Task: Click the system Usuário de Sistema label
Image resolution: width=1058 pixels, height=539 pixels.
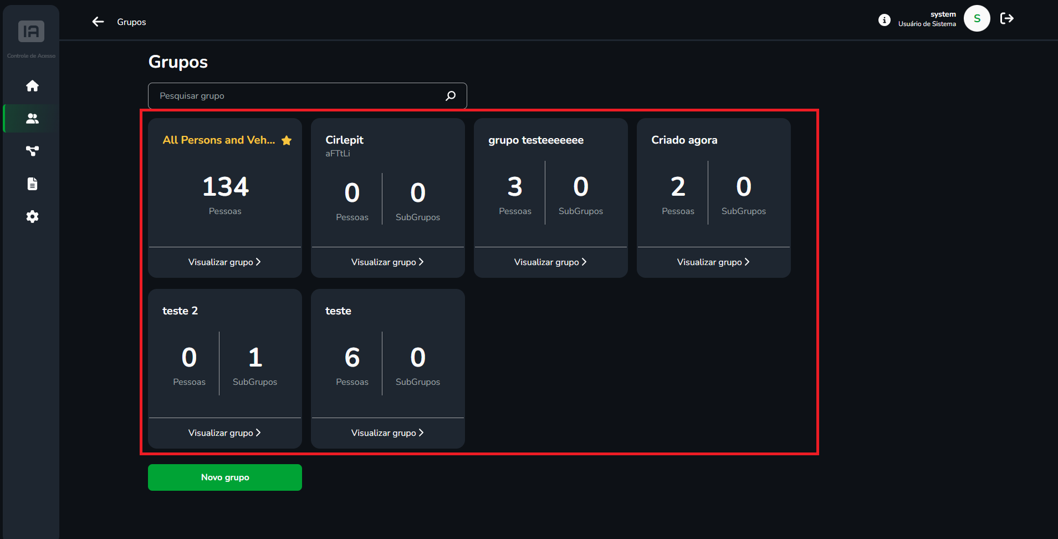Action: point(927,19)
